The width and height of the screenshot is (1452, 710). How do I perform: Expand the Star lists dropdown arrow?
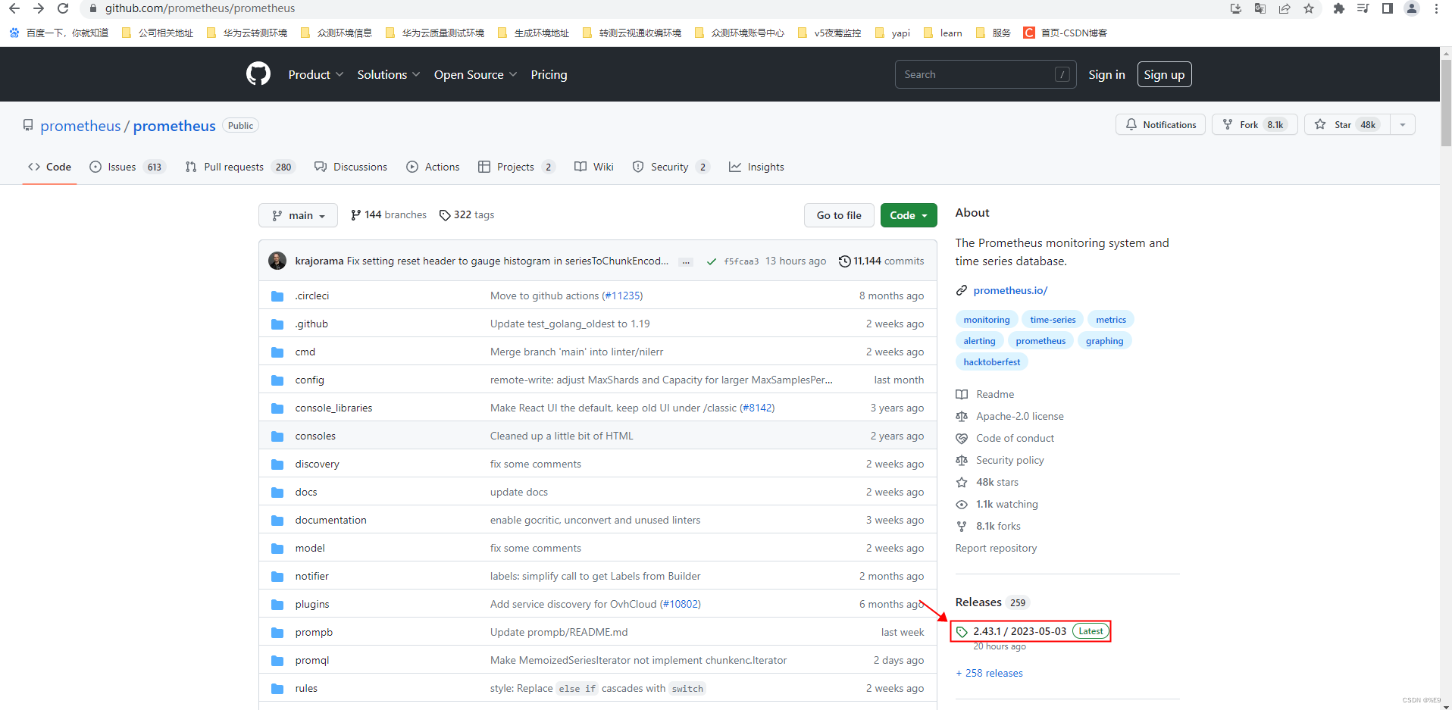[1403, 125]
